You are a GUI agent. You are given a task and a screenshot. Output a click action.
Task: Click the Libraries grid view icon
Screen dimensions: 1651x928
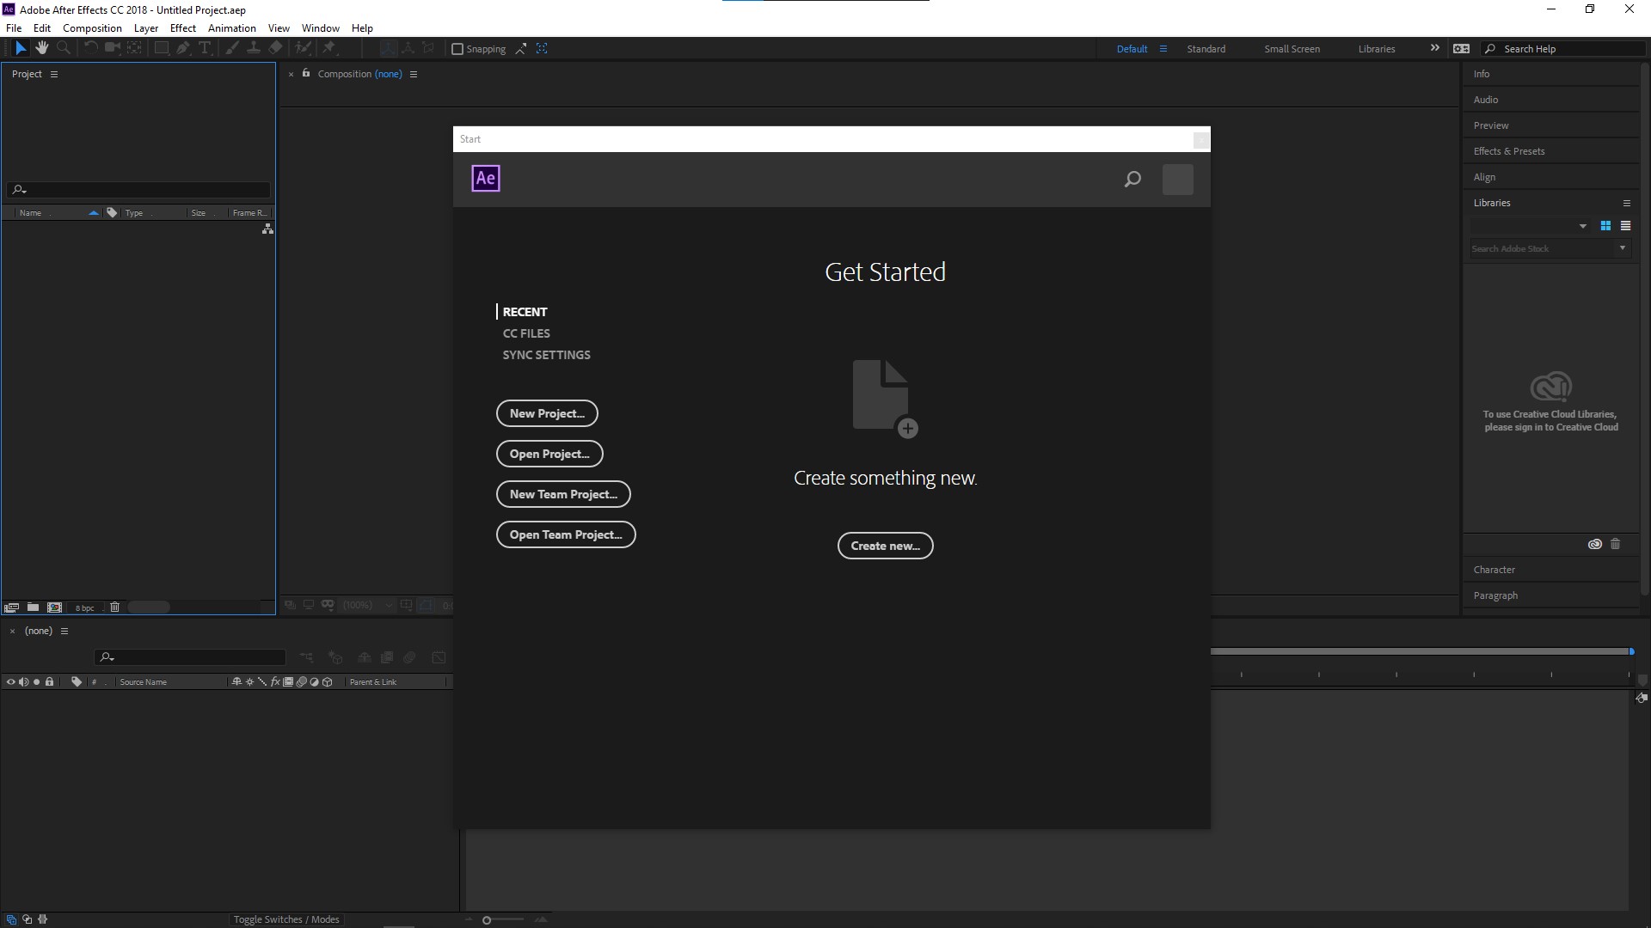1605,226
